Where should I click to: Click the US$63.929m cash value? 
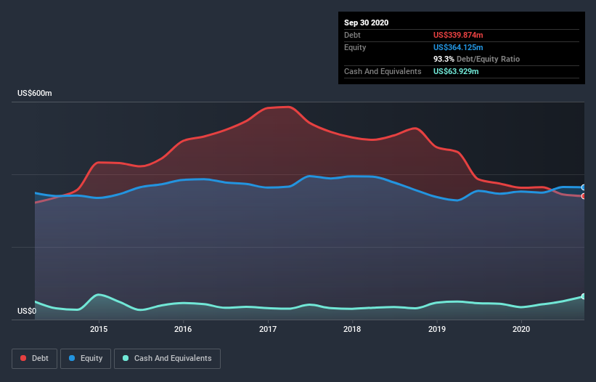[456, 71]
